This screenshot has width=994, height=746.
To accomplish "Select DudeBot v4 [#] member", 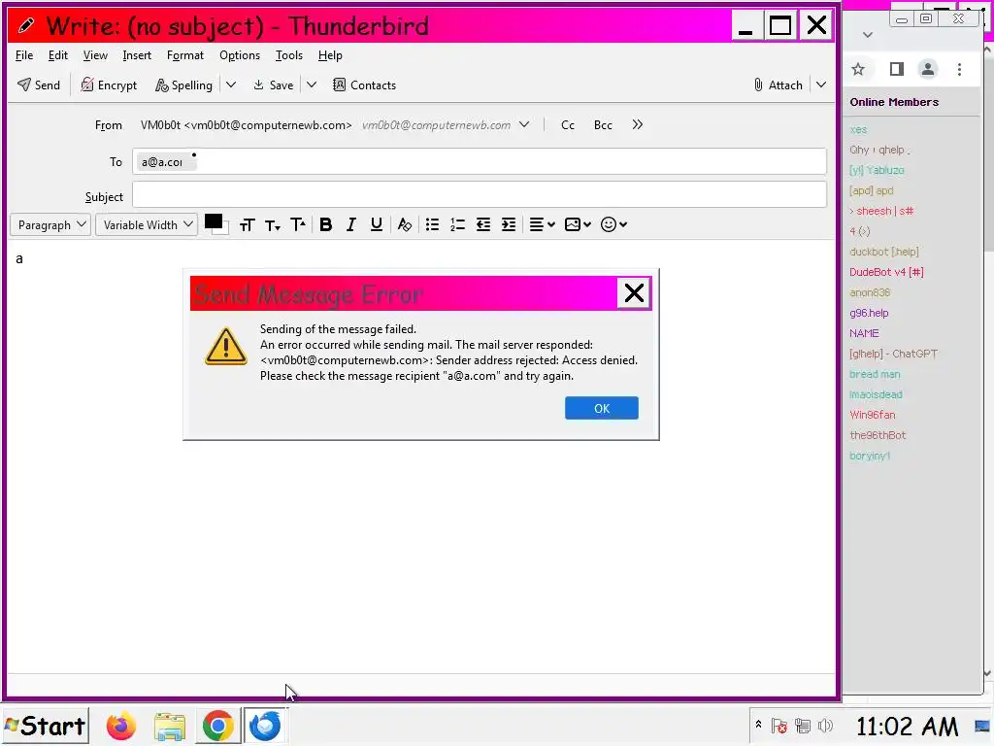I will click(x=886, y=272).
